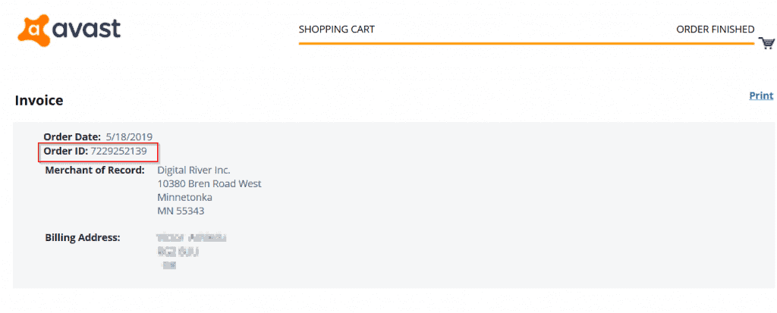Click the Order ID label
Viewport: 777px width, 313px height.
click(x=66, y=151)
